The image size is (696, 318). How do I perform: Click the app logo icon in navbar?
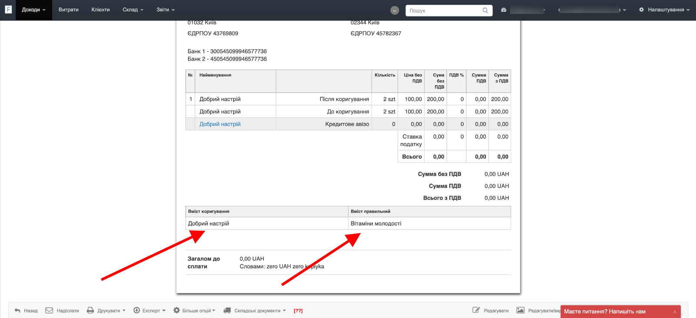(x=8, y=10)
